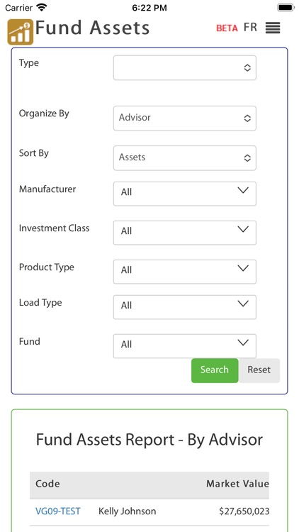Tap the Fund Assets page title
The height and width of the screenshot is (532, 299).
pos(92,28)
